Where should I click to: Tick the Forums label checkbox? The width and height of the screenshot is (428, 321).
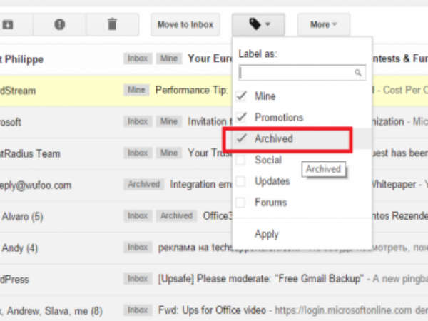(x=243, y=203)
